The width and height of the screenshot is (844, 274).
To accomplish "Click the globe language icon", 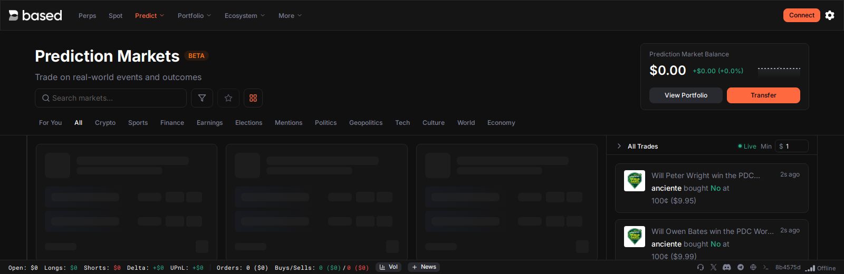I will (x=753, y=267).
